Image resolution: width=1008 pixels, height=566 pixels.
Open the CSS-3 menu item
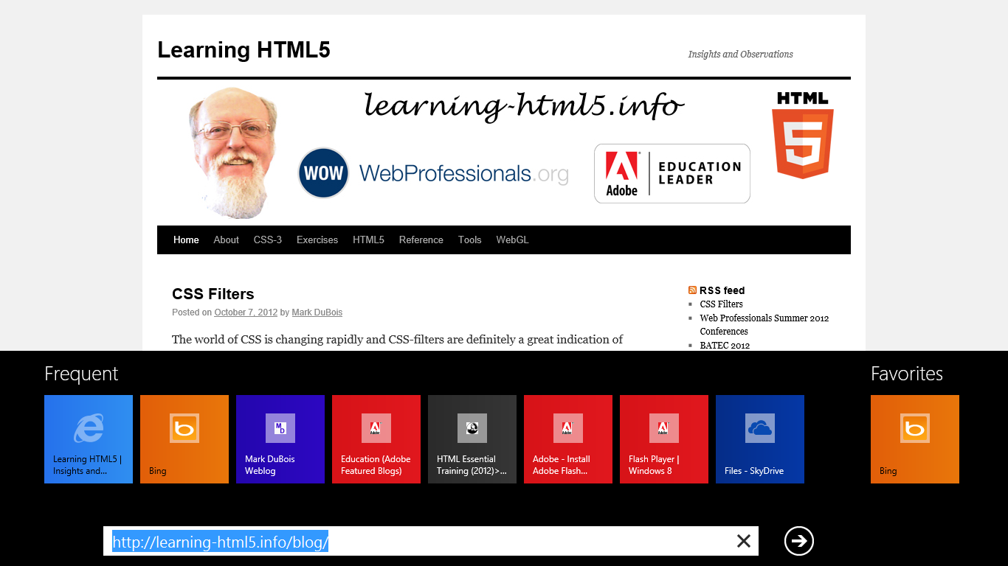point(268,240)
